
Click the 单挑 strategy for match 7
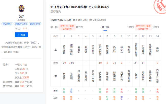pos(107,91)
